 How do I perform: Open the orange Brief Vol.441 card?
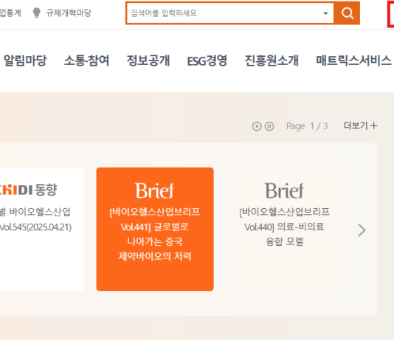coord(155,229)
